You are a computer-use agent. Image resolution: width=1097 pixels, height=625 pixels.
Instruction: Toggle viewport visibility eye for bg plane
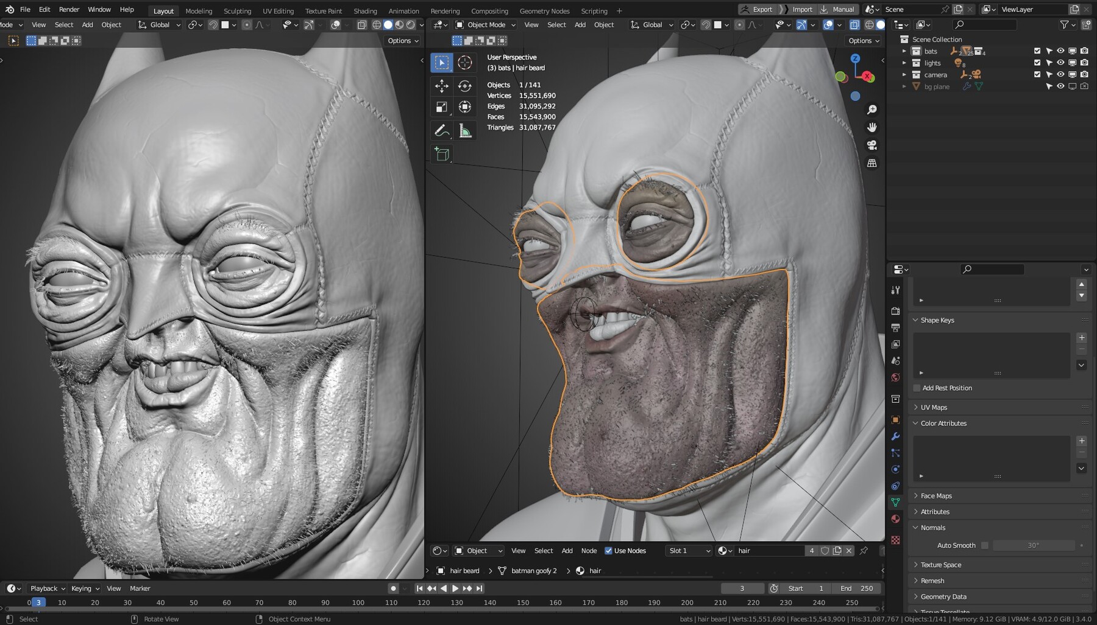pyautogui.click(x=1060, y=86)
